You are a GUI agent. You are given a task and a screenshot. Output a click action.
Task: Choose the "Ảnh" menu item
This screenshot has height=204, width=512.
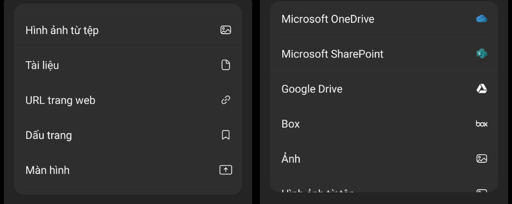291,159
